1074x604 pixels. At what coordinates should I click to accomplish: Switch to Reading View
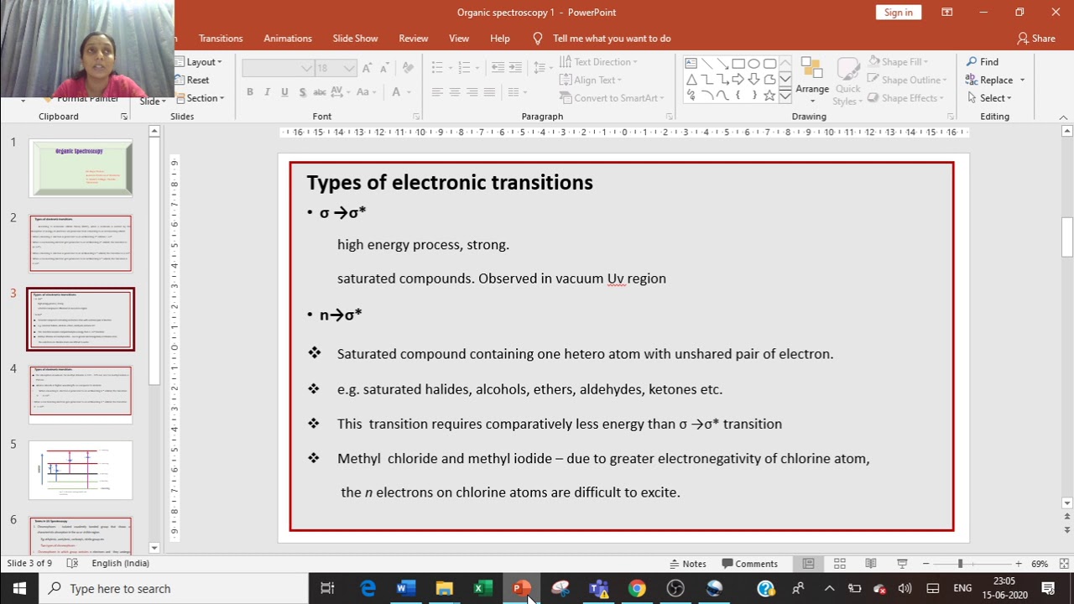click(871, 564)
